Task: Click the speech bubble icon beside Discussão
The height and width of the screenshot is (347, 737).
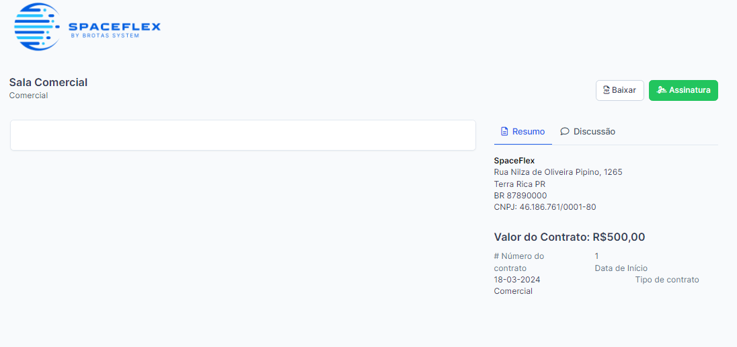Action: pos(565,132)
